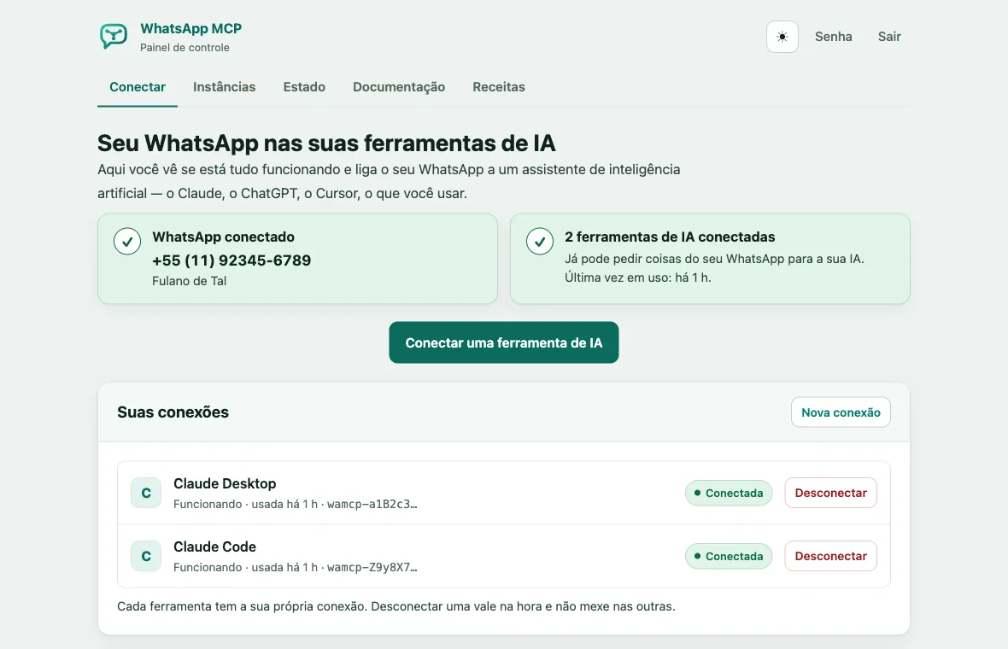Click the WhatsApp conectado heading
The image size is (1008, 649).
[x=223, y=237]
